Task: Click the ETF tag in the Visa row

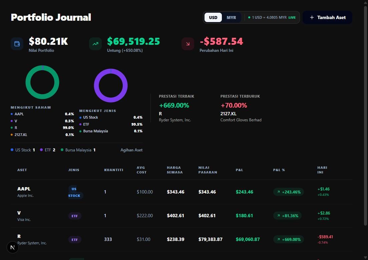Action: (75, 216)
